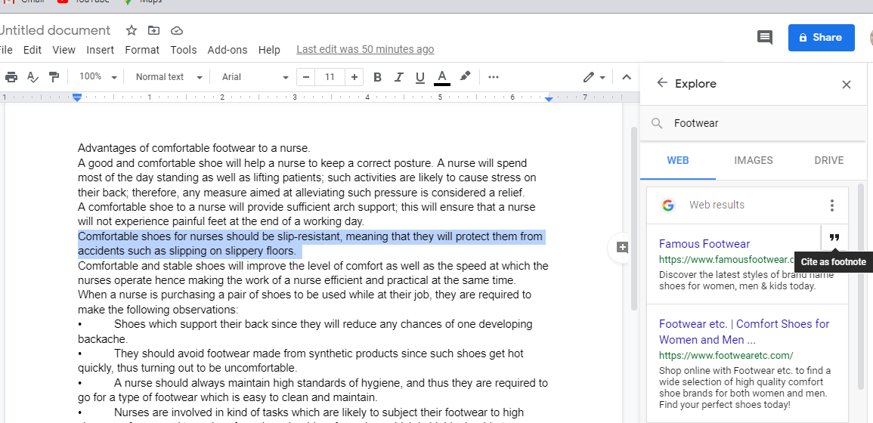Select the Paint format tool
Image resolution: width=873 pixels, height=423 pixels.
point(54,77)
